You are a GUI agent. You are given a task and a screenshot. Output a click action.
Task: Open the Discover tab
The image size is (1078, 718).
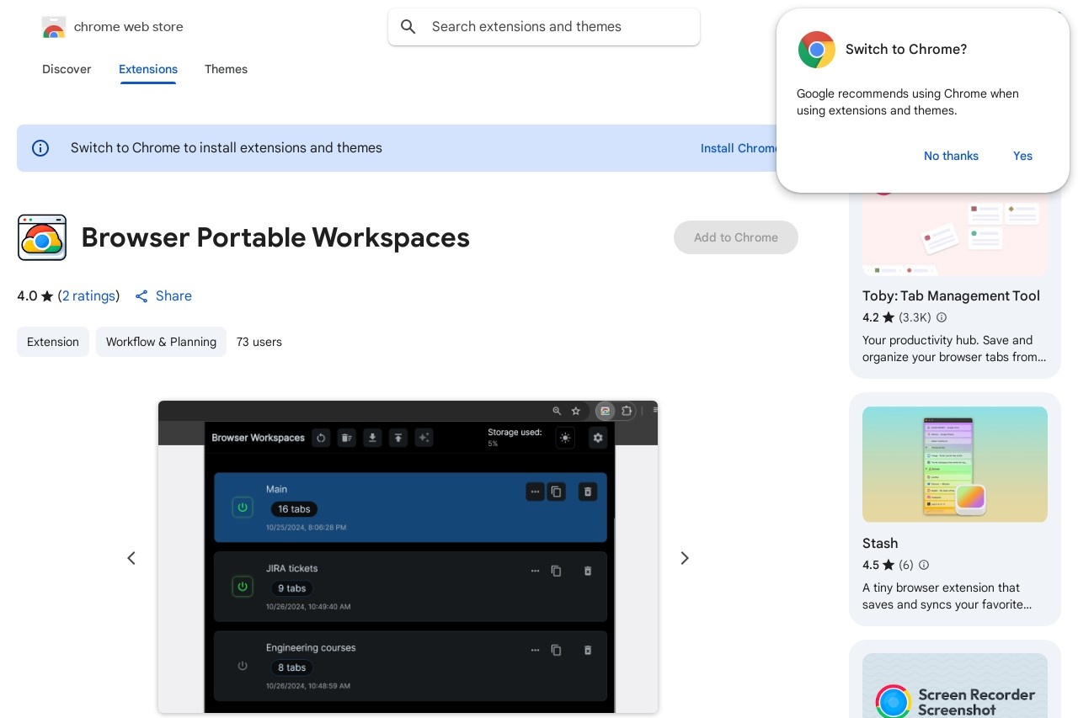coord(67,69)
